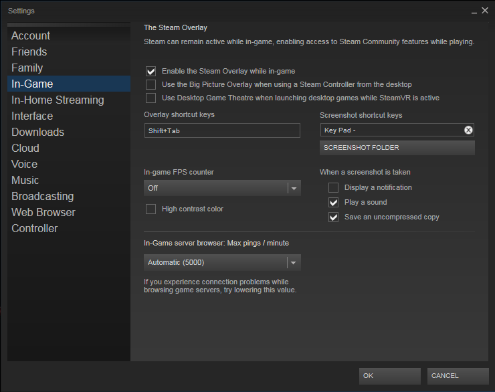Disable the Steam Overlay while in-game checkbox
Image resolution: width=495 pixels, height=392 pixels.
(151, 71)
